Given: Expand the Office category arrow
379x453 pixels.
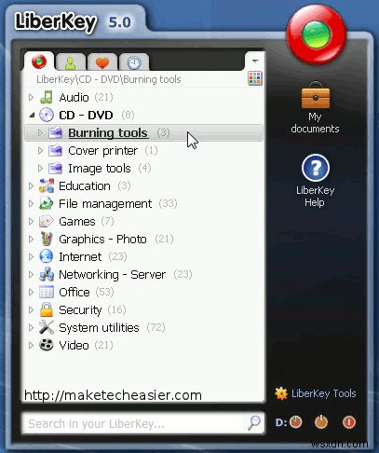Looking at the screenshot, I should pyautogui.click(x=31, y=293).
